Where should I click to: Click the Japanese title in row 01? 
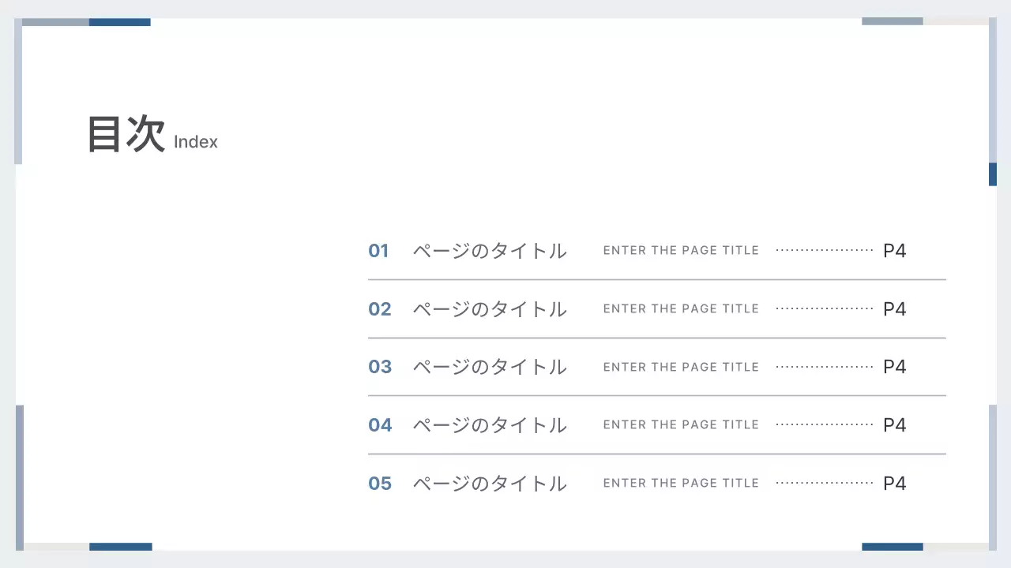click(x=490, y=251)
